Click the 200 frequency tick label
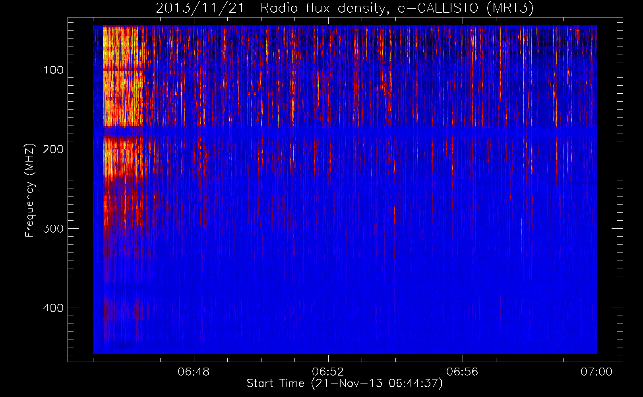Screen dimensions: 643x397 [53, 149]
